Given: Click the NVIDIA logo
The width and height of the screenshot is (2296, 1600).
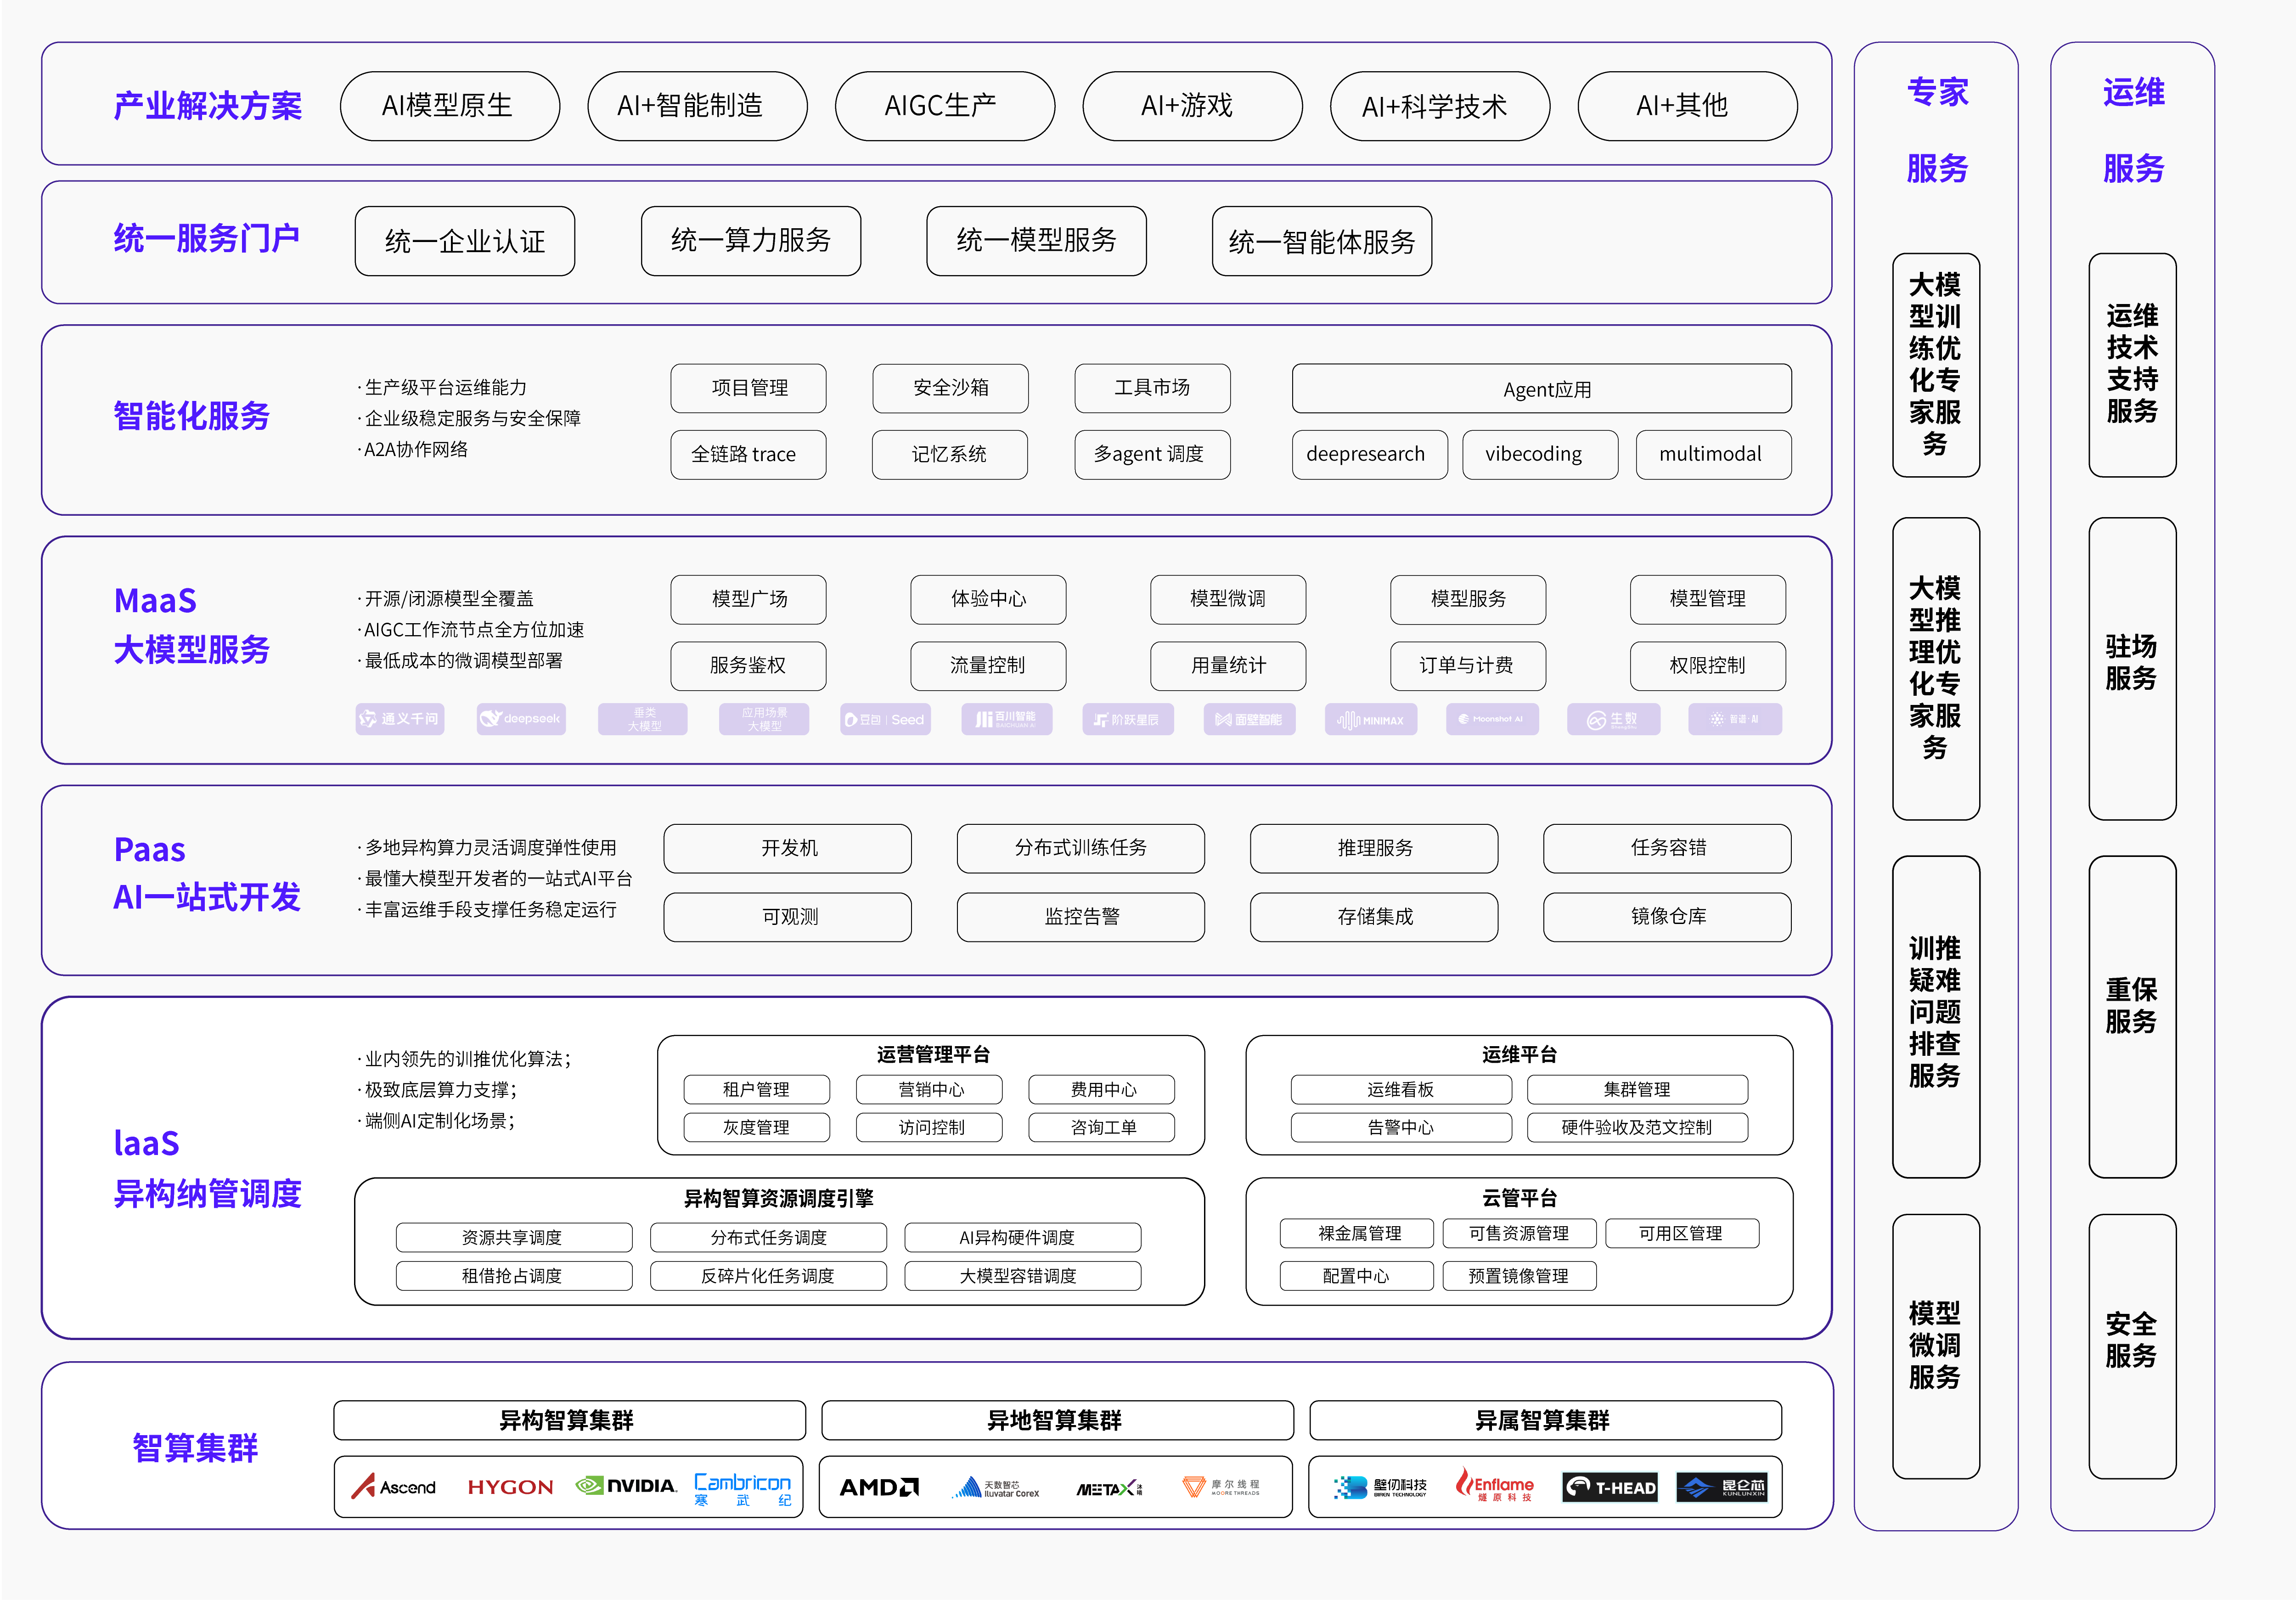Looking at the screenshot, I should pos(626,1486).
